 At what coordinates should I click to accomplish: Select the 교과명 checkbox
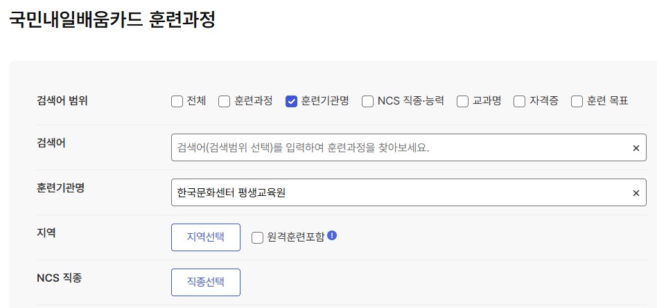[x=462, y=102]
